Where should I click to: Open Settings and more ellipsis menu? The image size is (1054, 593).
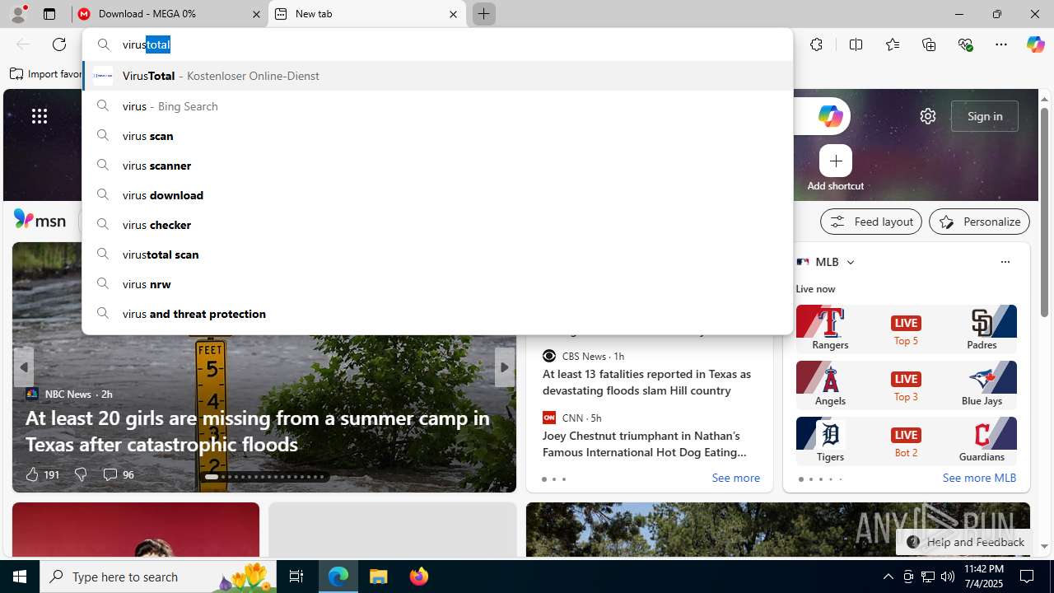point(1001,44)
